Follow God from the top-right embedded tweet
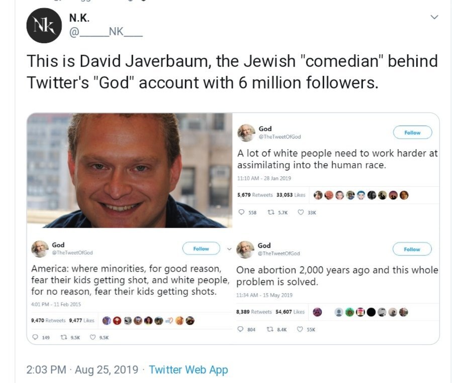452x383 pixels. [412, 133]
